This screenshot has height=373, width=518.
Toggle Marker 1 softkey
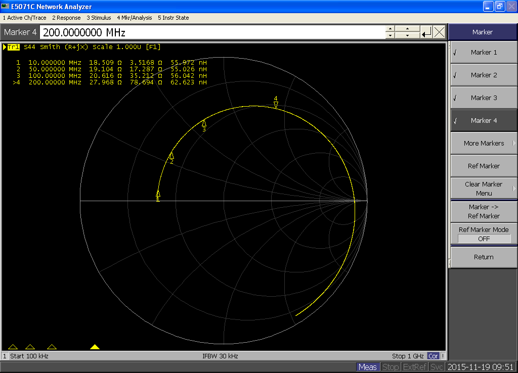click(484, 52)
